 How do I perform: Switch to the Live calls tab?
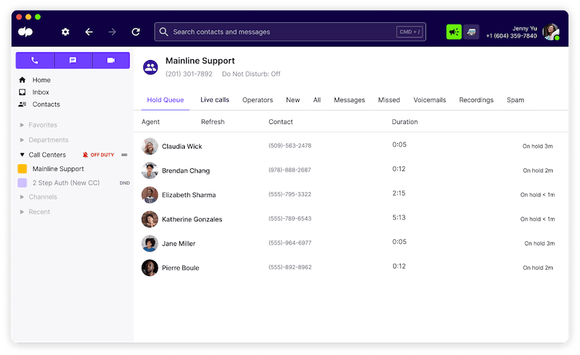tap(214, 99)
